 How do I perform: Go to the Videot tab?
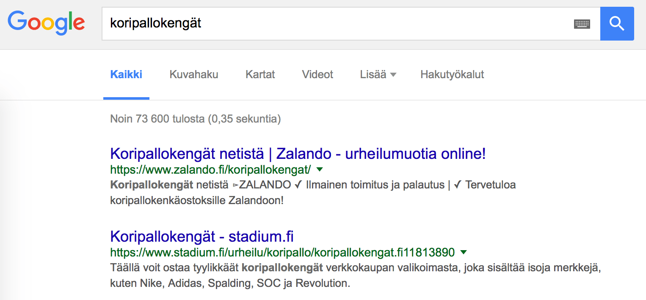pyautogui.click(x=317, y=75)
